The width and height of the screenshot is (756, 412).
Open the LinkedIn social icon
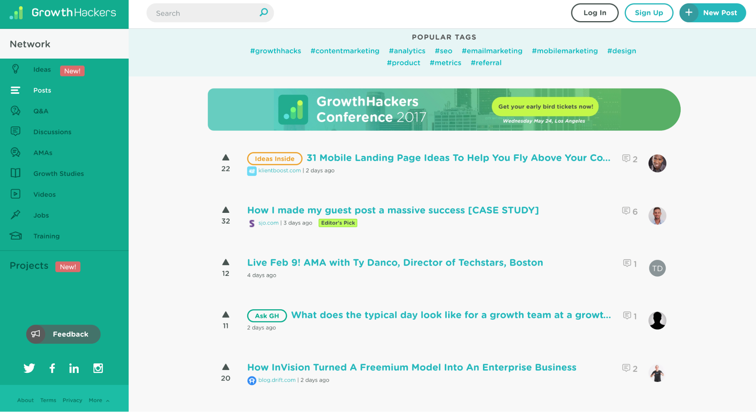[74, 368]
